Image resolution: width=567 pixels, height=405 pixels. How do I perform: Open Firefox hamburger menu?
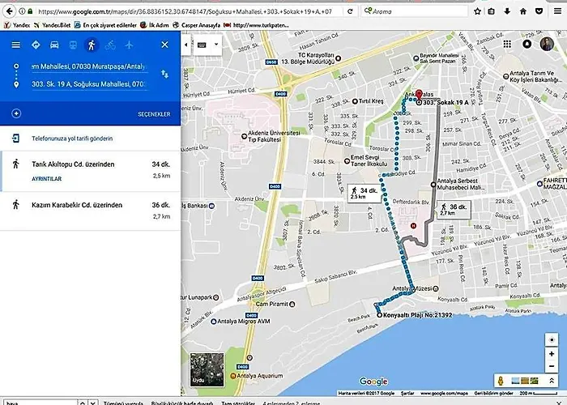[557, 11]
